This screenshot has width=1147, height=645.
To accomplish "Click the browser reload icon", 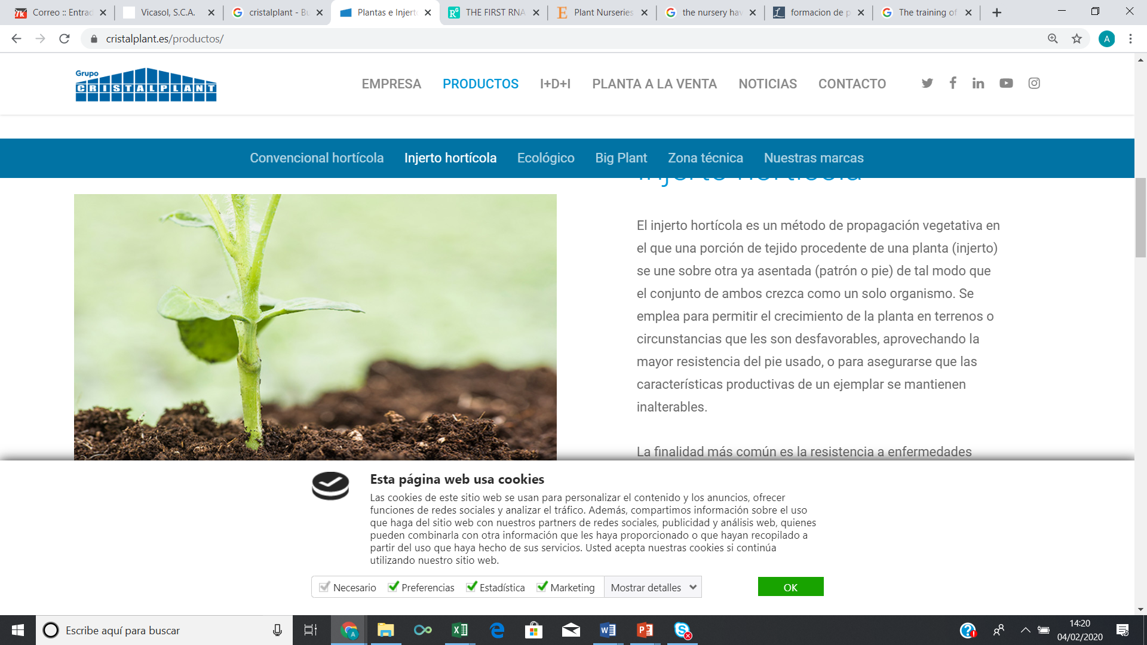I will (65, 39).
